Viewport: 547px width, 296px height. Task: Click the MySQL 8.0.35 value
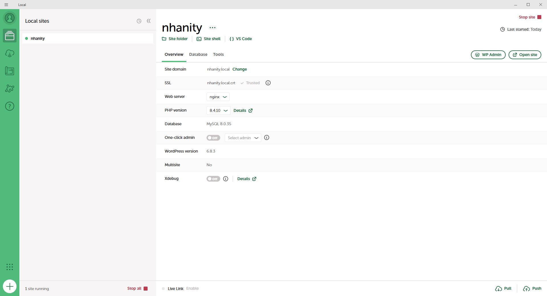click(219, 124)
